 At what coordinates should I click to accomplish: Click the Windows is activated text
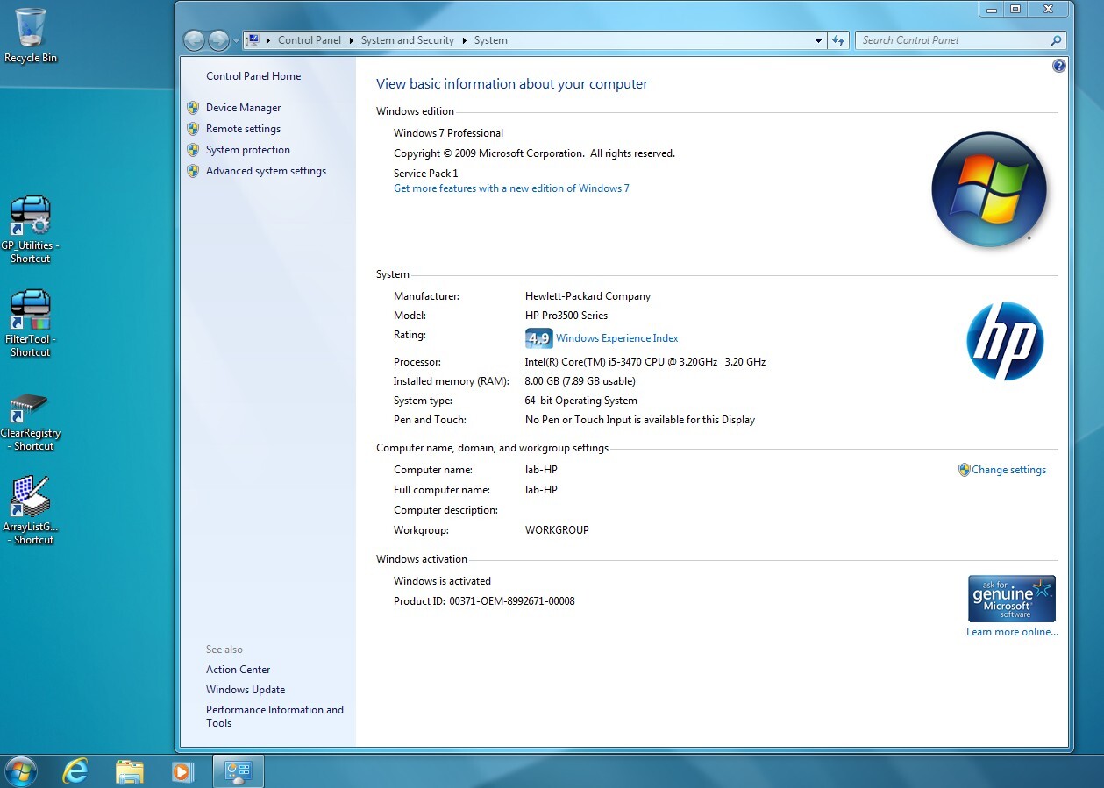pyautogui.click(x=442, y=581)
